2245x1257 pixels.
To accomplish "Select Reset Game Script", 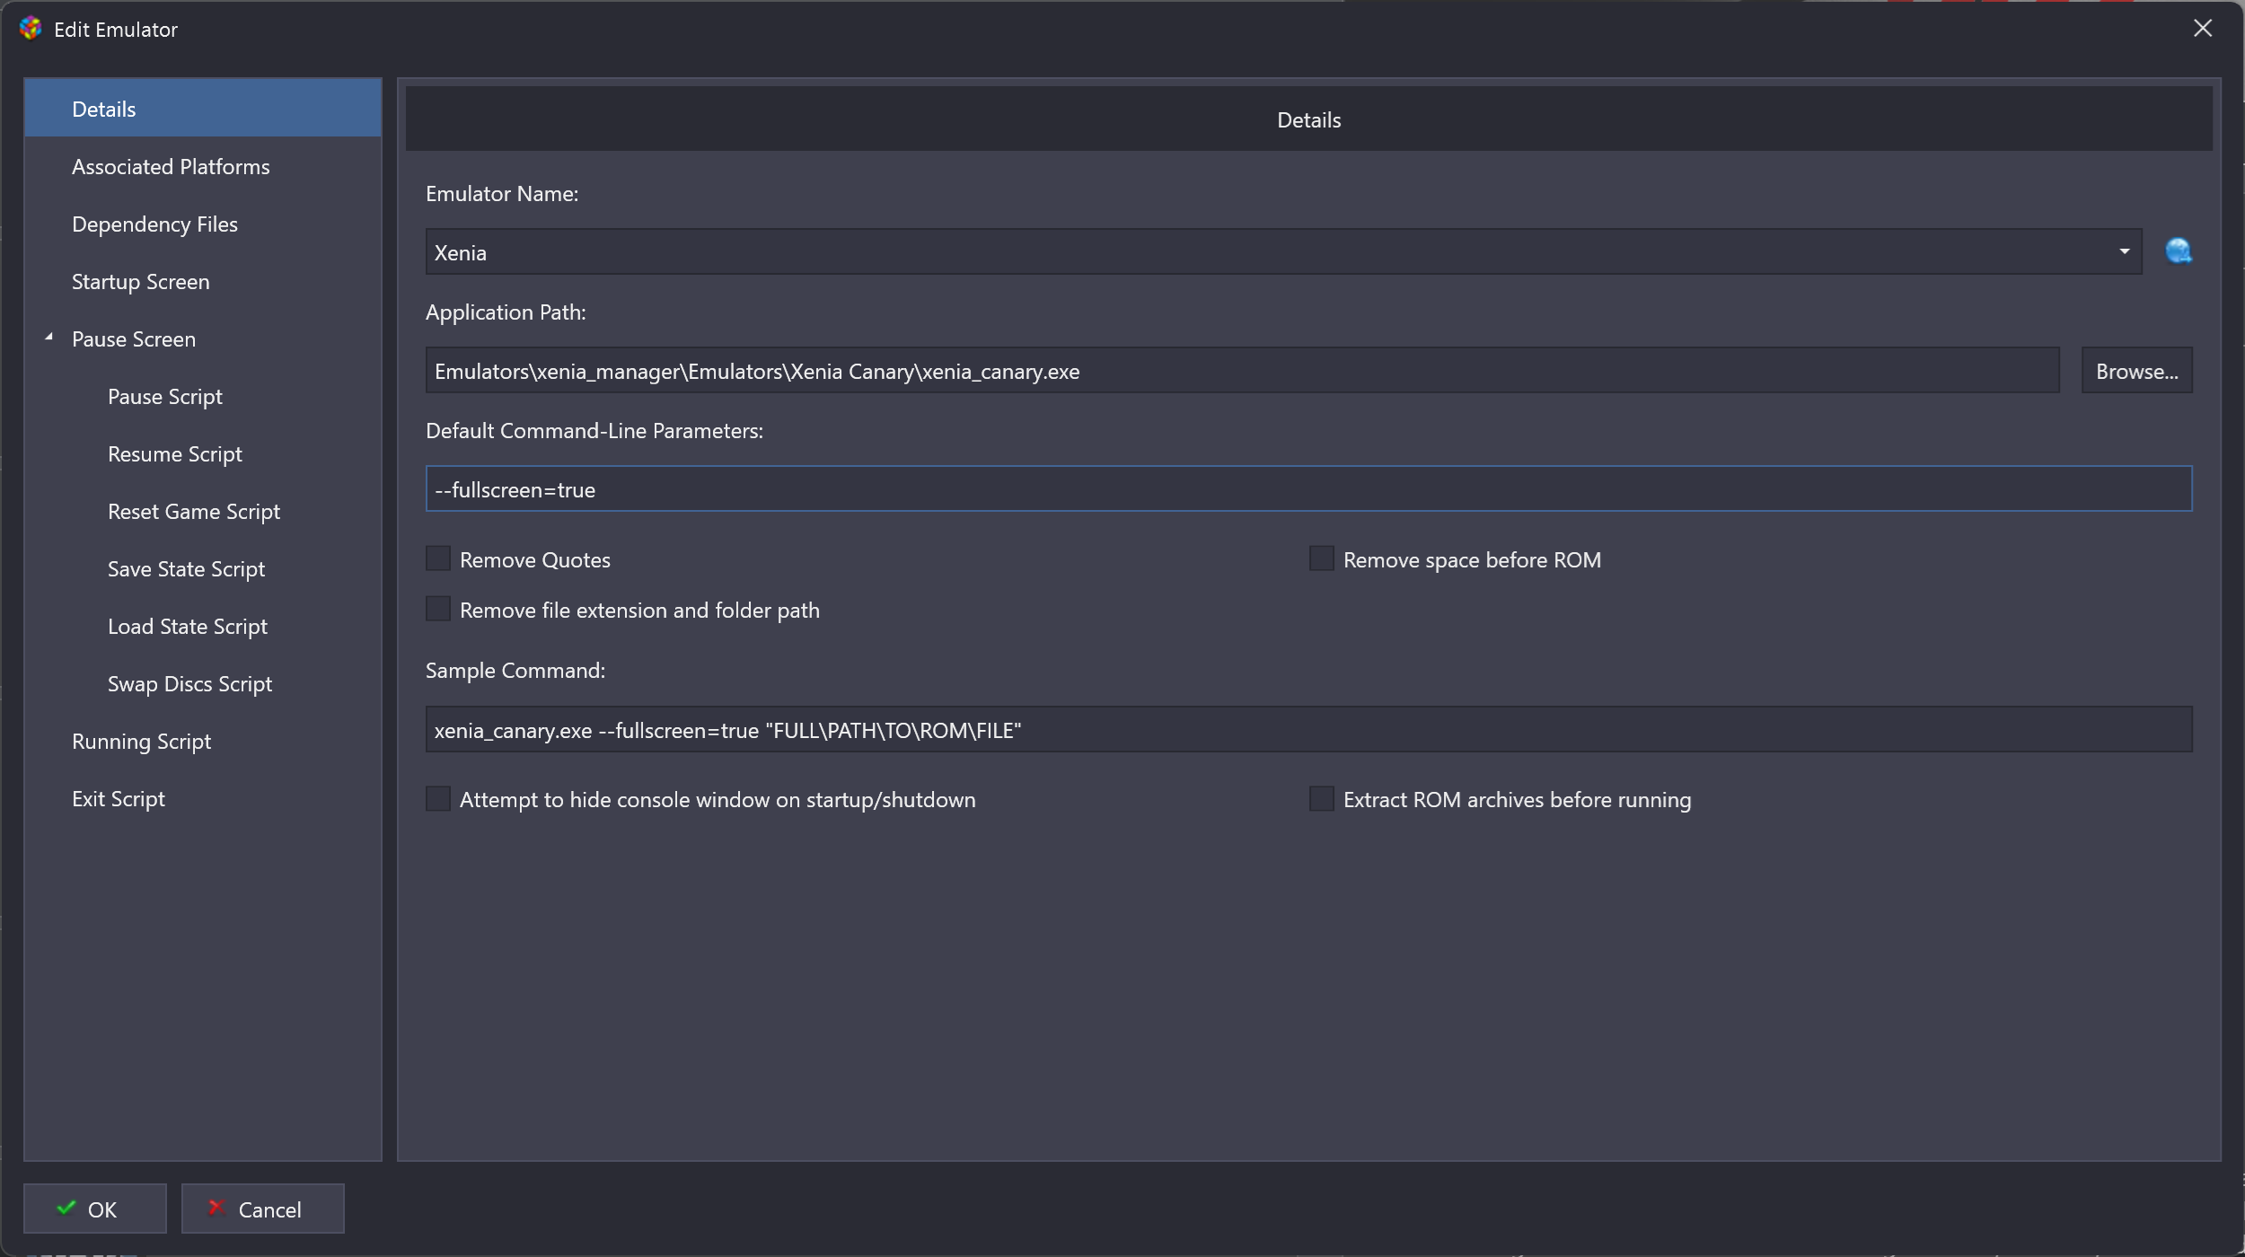I will point(203,511).
